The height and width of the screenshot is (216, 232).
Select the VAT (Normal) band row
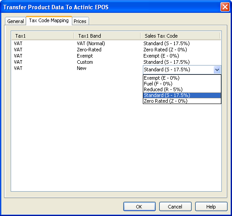pos(116,43)
